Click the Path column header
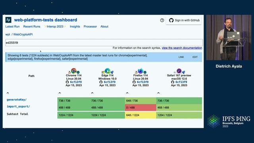254x143 pixels. 31,76
